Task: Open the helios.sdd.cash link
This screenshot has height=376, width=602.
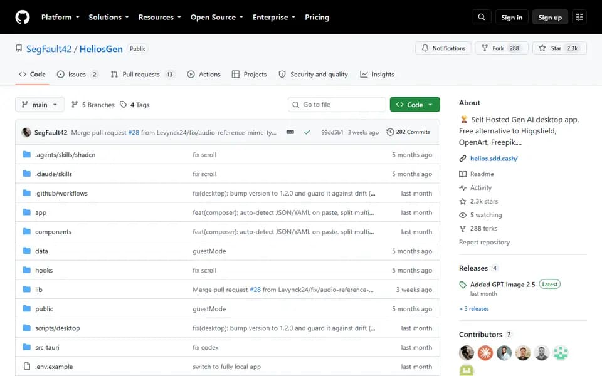Action: tap(494, 159)
